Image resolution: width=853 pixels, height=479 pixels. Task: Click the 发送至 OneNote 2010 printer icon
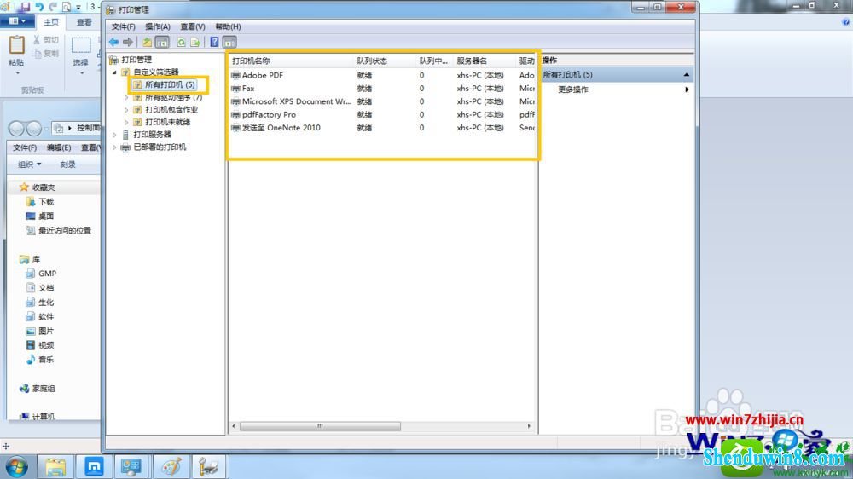[x=236, y=128]
